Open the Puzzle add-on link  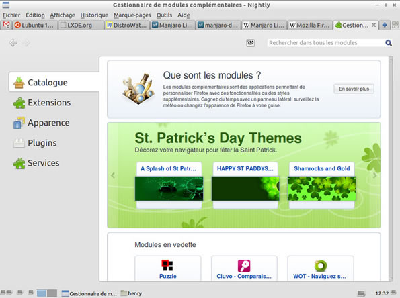[168, 276]
